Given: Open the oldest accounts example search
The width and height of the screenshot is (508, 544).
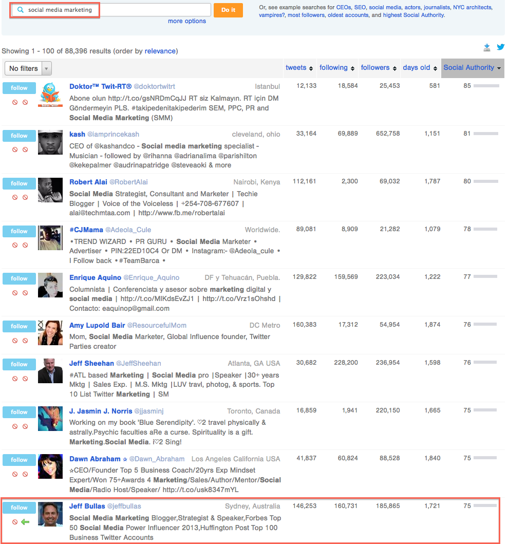Looking at the screenshot, I should coord(348,15).
